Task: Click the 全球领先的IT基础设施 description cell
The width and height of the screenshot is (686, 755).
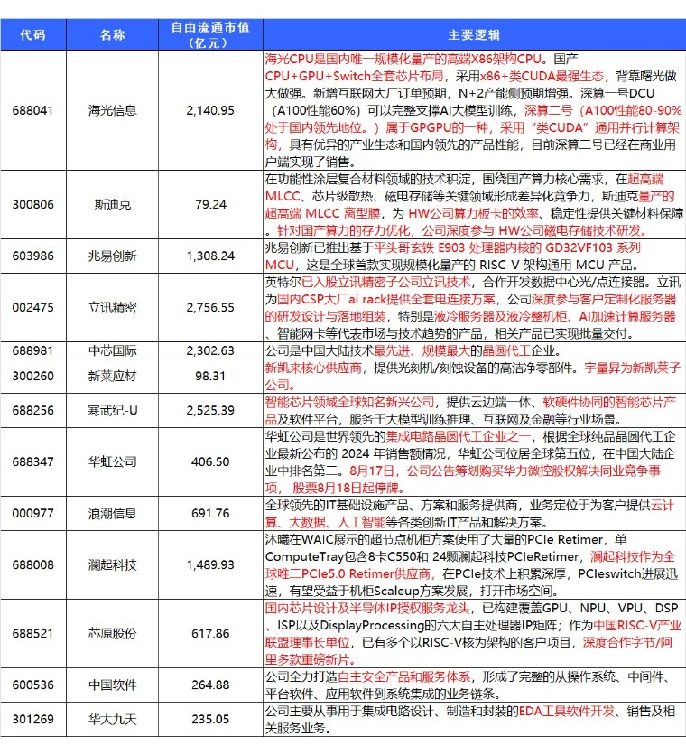Action: tap(474, 513)
